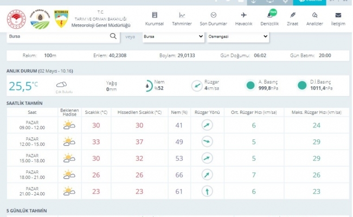The width and height of the screenshot is (353, 217).
Task: Click the Analizler icon
Action: (x=315, y=15)
